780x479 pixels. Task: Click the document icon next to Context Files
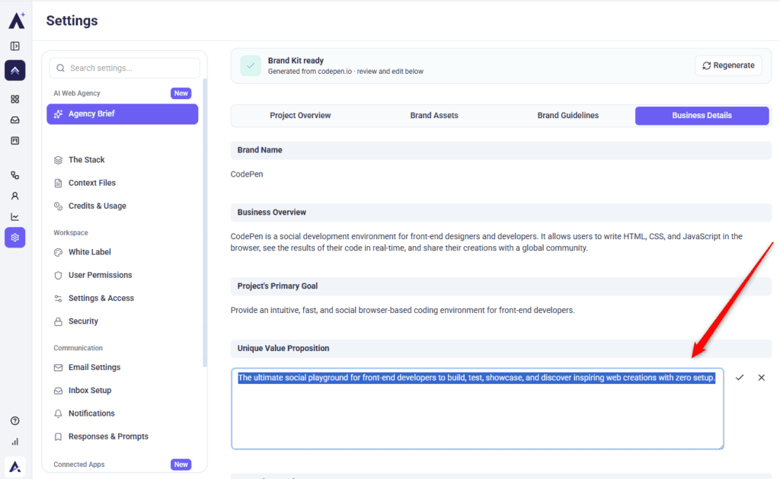[x=58, y=183]
